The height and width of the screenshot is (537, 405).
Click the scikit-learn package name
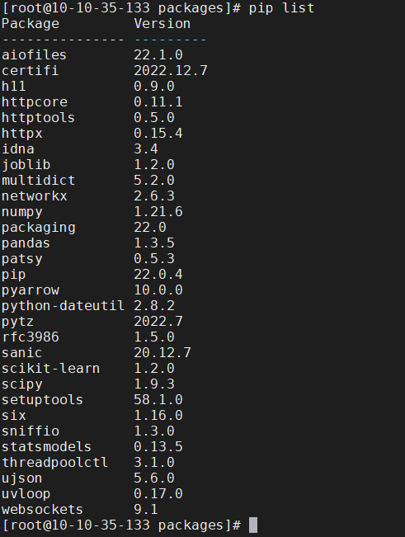[50, 369]
